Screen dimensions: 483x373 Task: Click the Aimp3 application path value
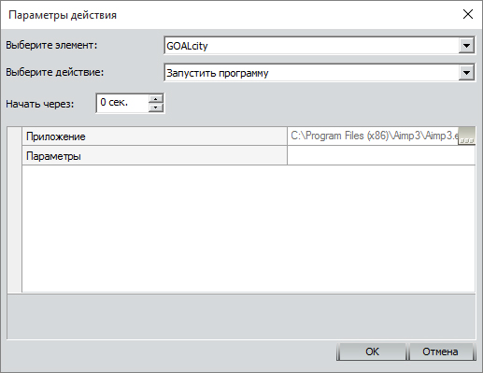[x=373, y=136]
